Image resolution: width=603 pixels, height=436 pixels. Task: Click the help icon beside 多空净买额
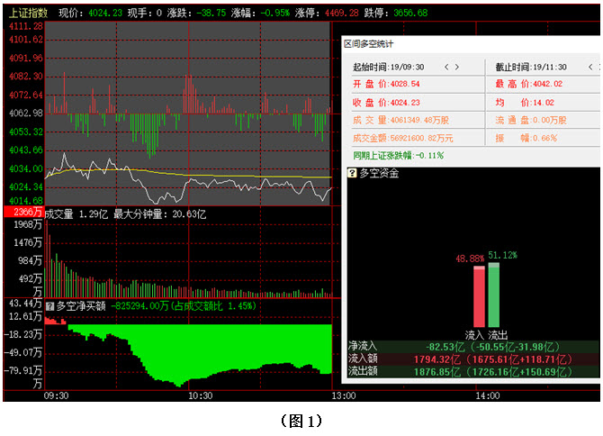[49, 306]
